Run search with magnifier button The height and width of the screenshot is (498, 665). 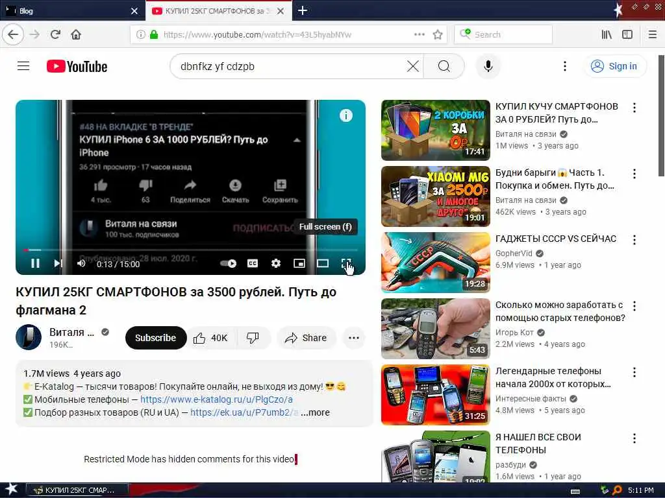pos(444,66)
